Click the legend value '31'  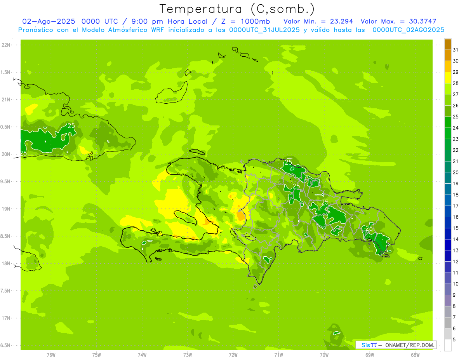click(456, 50)
